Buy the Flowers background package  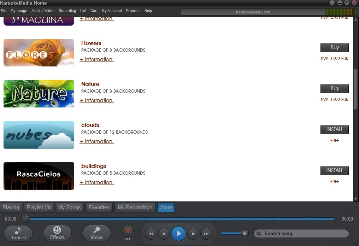[x=334, y=47]
